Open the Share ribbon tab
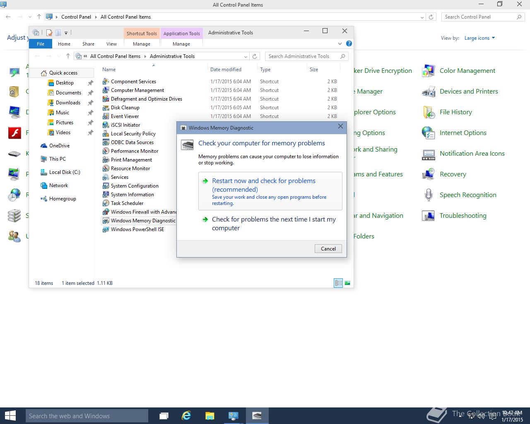 (x=88, y=44)
